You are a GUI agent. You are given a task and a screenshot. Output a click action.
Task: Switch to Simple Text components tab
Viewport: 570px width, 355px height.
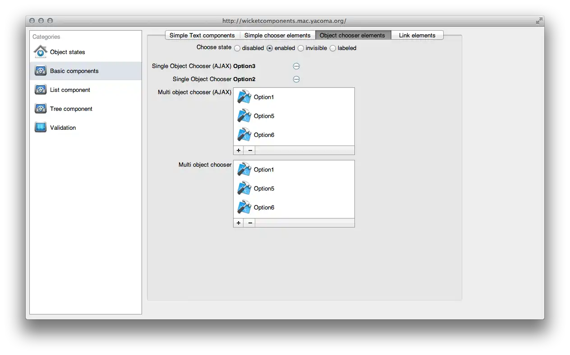click(202, 35)
